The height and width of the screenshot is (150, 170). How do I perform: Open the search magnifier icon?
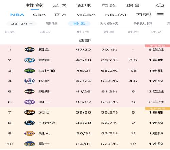coord(160,5)
